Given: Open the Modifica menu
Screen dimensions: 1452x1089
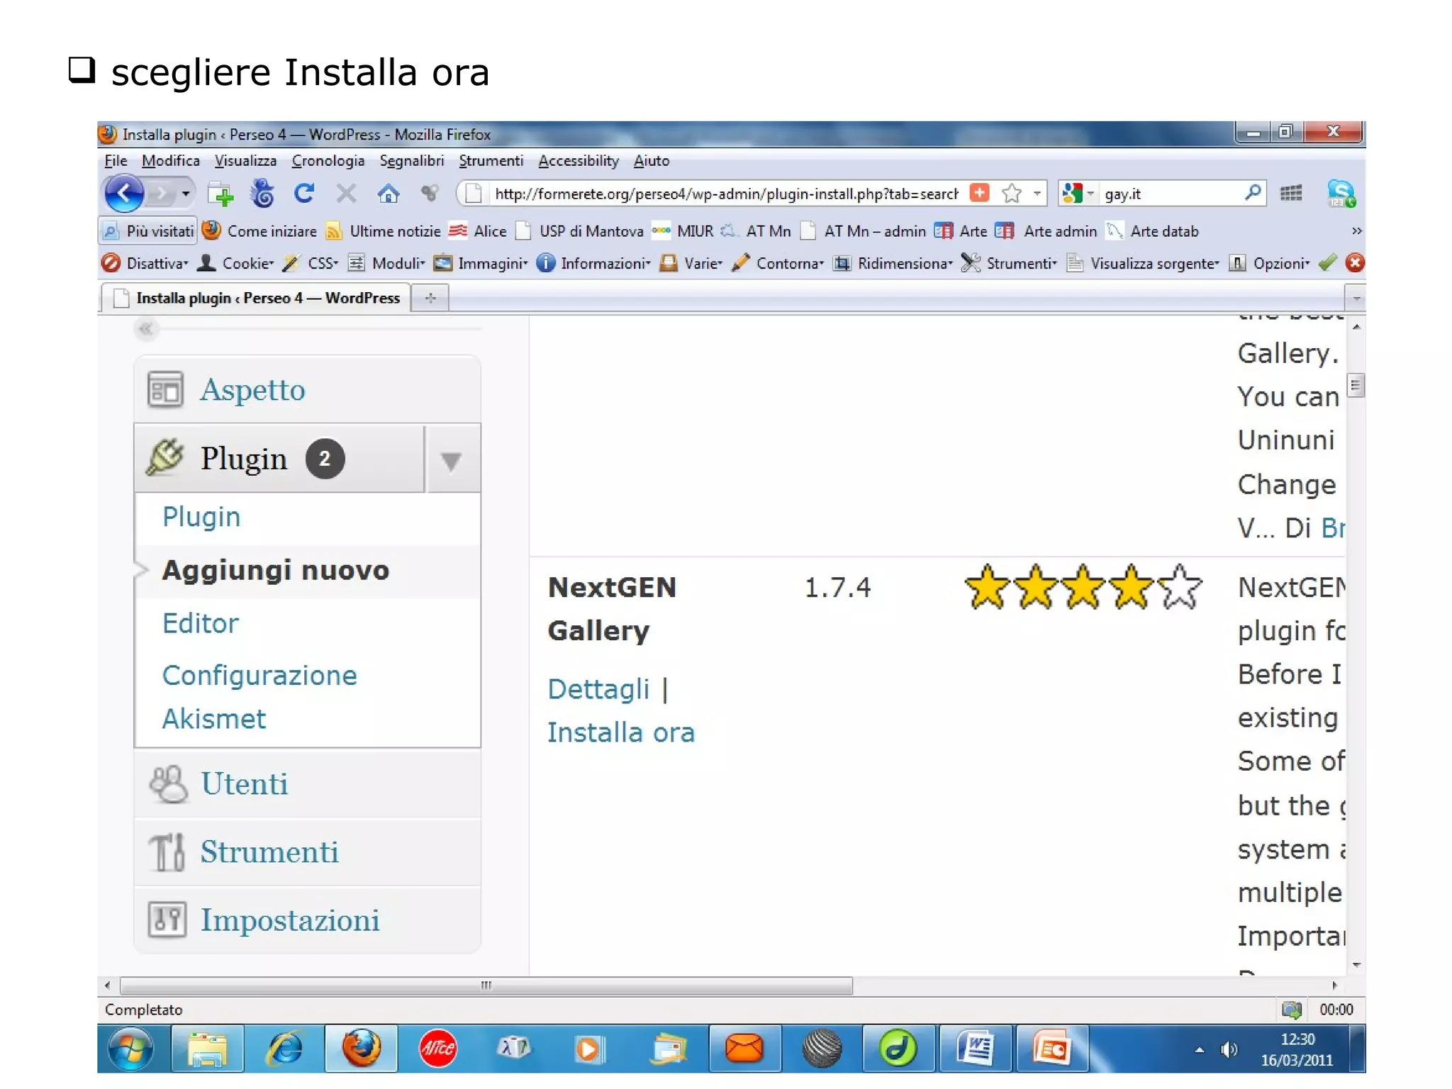Looking at the screenshot, I should pyautogui.click(x=170, y=161).
